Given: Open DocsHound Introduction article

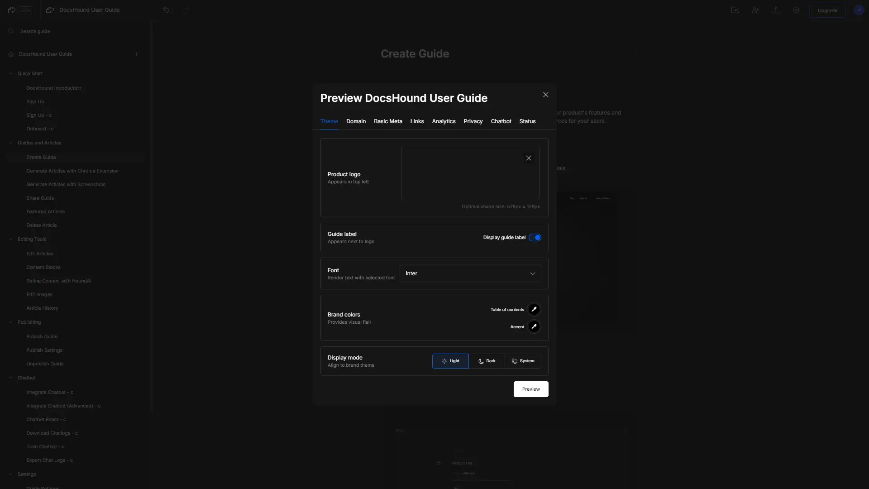Looking at the screenshot, I should (54, 88).
